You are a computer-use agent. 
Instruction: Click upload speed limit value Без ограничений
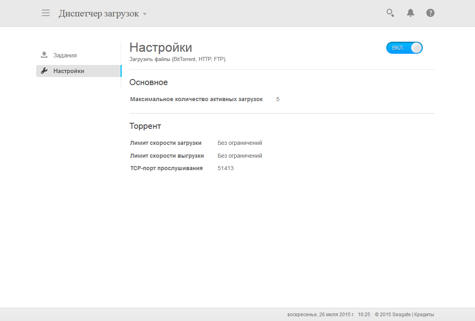tap(240, 156)
